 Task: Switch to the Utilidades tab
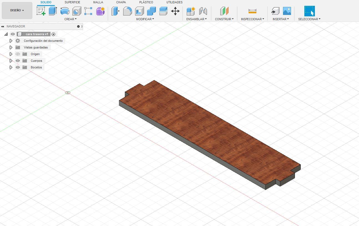pyautogui.click(x=175, y=2)
